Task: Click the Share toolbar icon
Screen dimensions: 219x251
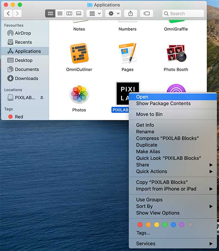Action: pyautogui.click(x=131, y=14)
